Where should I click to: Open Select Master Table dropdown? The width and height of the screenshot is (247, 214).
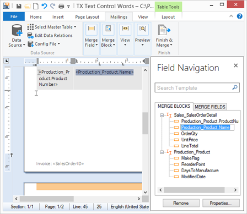(x=52, y=27)
